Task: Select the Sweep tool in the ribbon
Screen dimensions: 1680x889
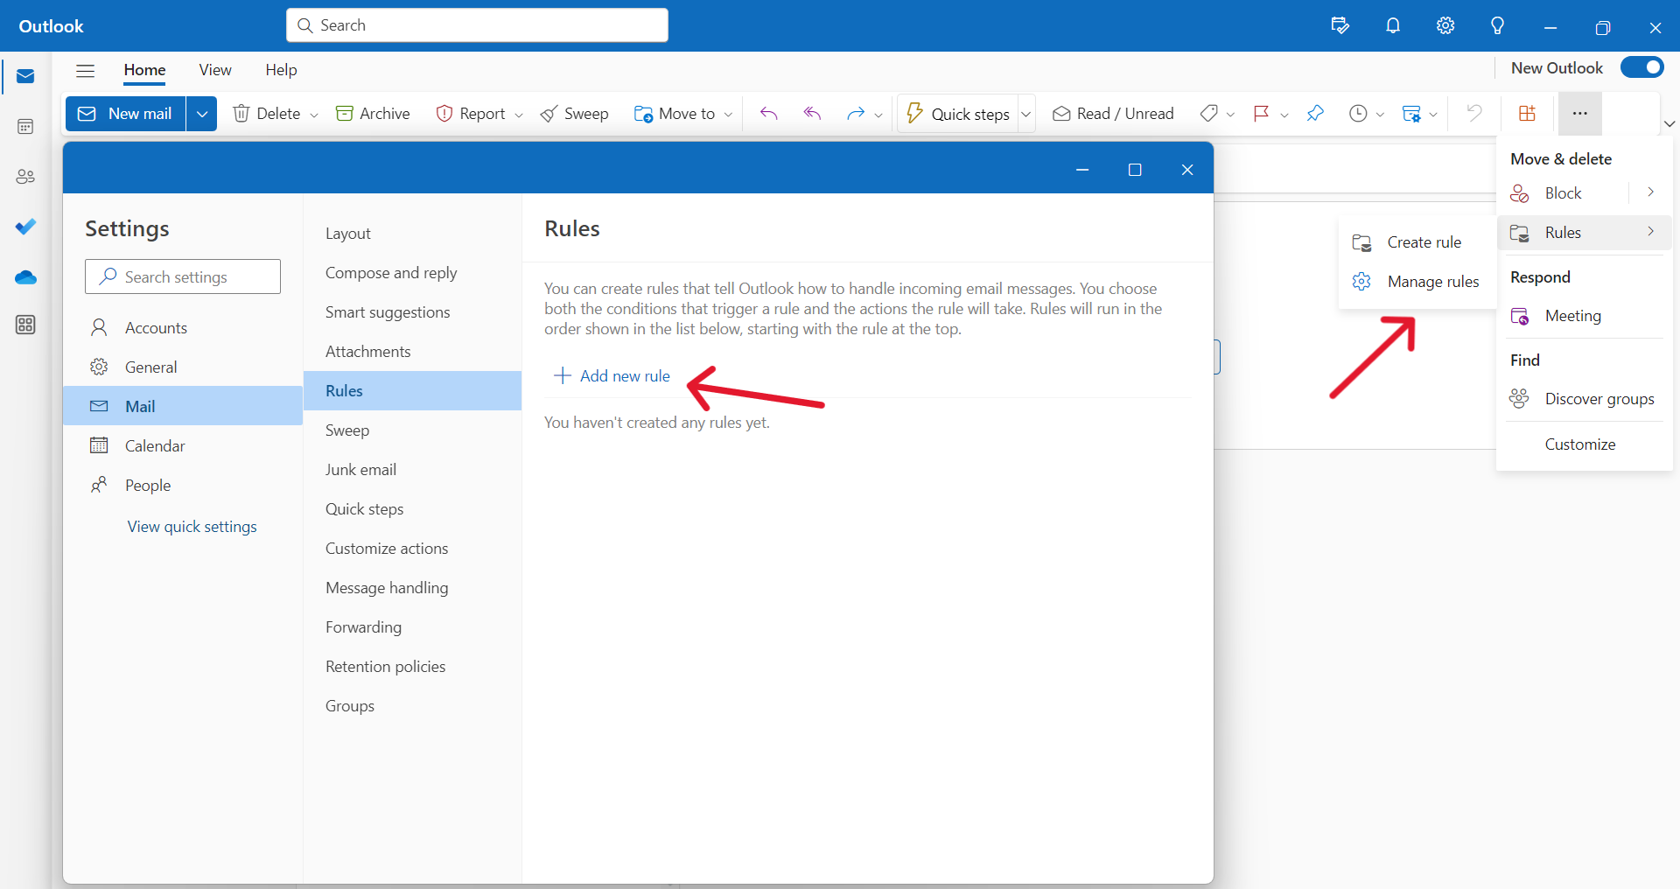Action: (574, 113)
